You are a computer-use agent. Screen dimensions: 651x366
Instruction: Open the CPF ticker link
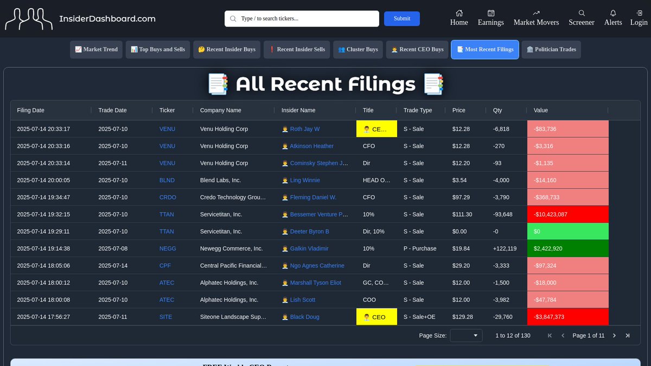pos(165,266)
